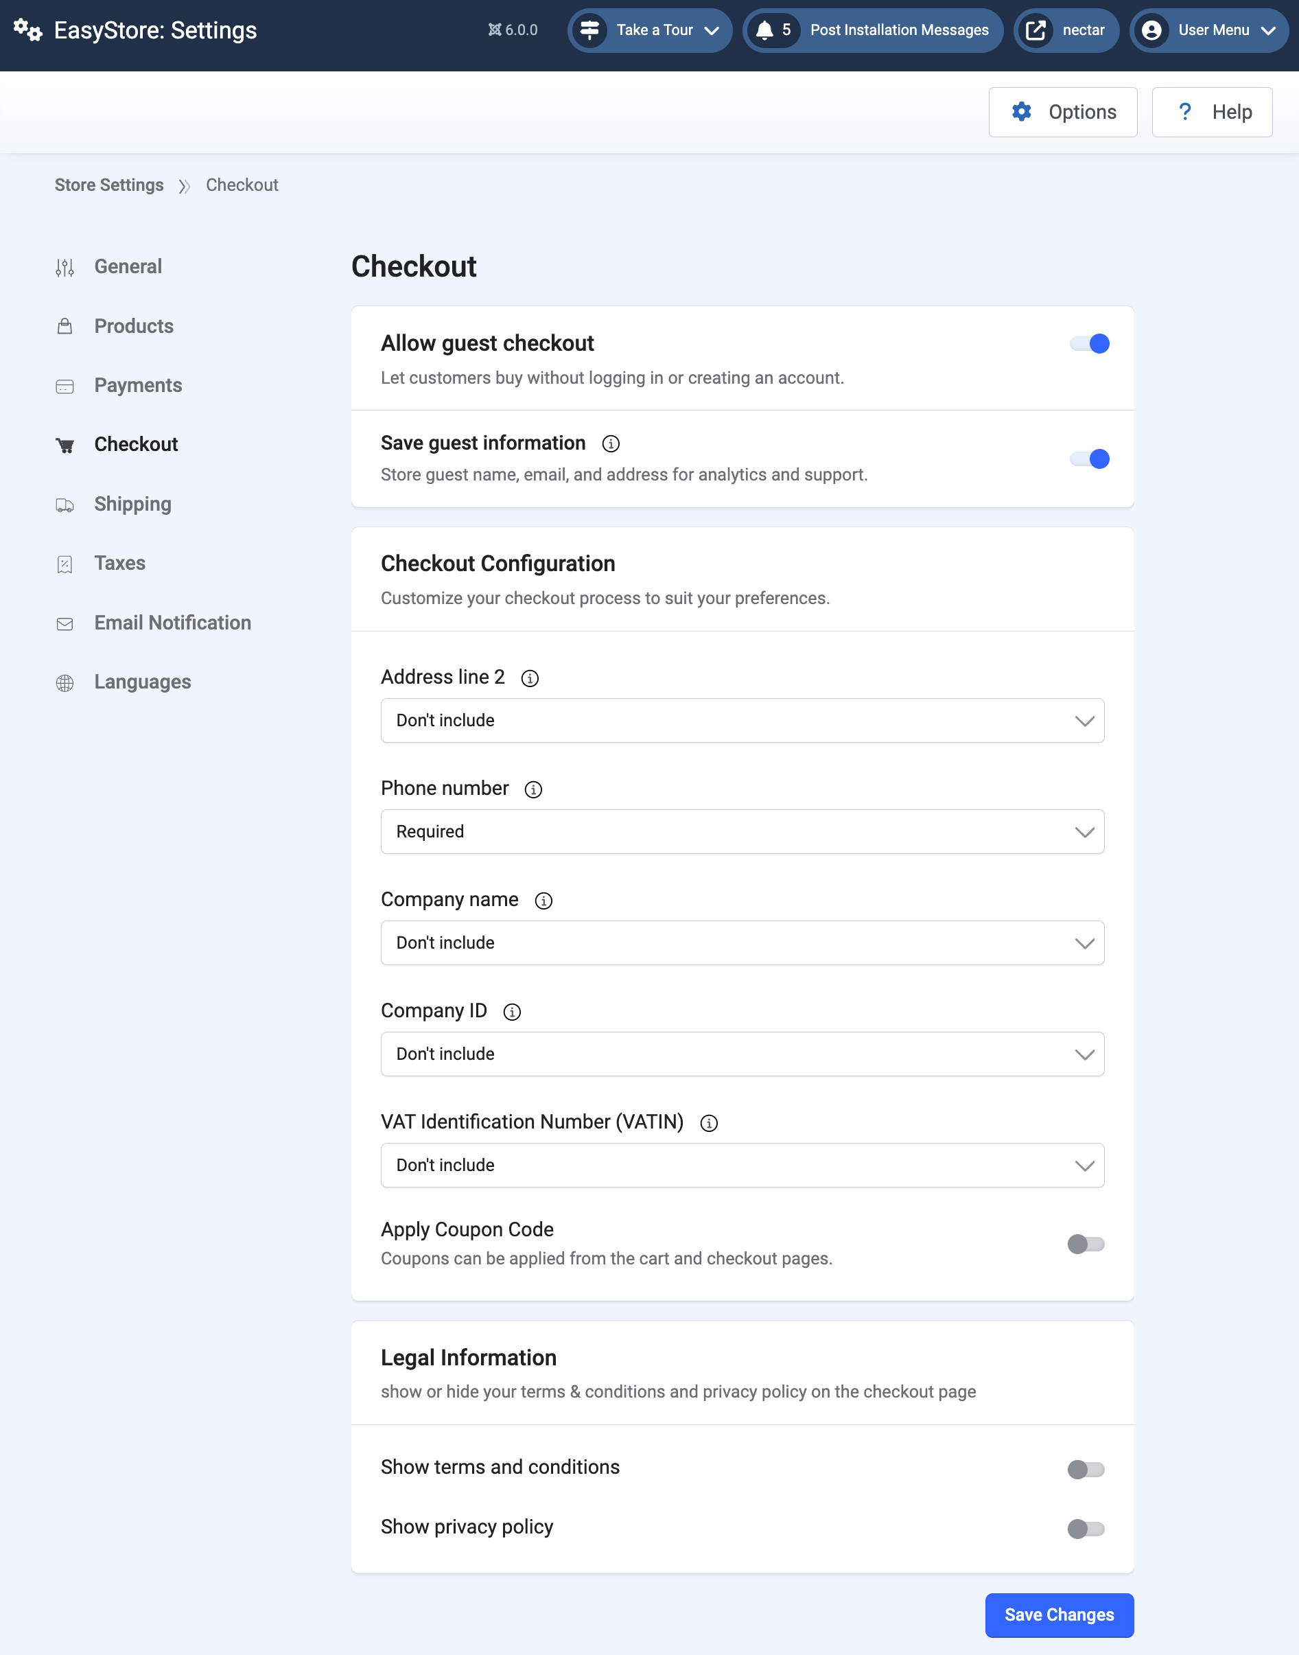The image size is (1299, 1655).
Task: Disable the Allow guest checkout toggle
Action: [1089, 344]
